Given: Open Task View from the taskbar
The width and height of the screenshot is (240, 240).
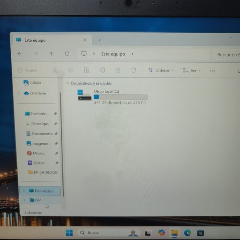Looking at the screenshot, I should click(148, 233).
